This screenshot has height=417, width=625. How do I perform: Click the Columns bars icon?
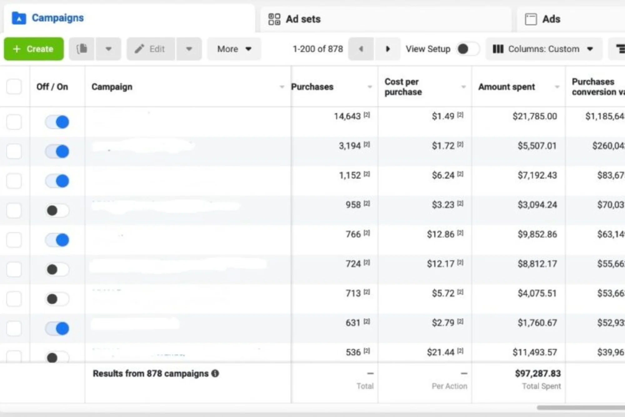point(498,49)
